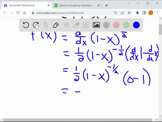Maximize the browser window
Viewport: 162px width, 122px height.
pyautogui.click(x=147, y=3)
